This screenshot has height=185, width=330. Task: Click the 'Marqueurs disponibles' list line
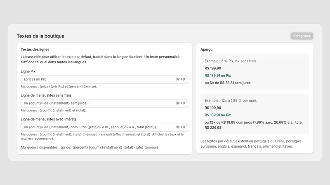pyautogui.click(x=89, y=148)
